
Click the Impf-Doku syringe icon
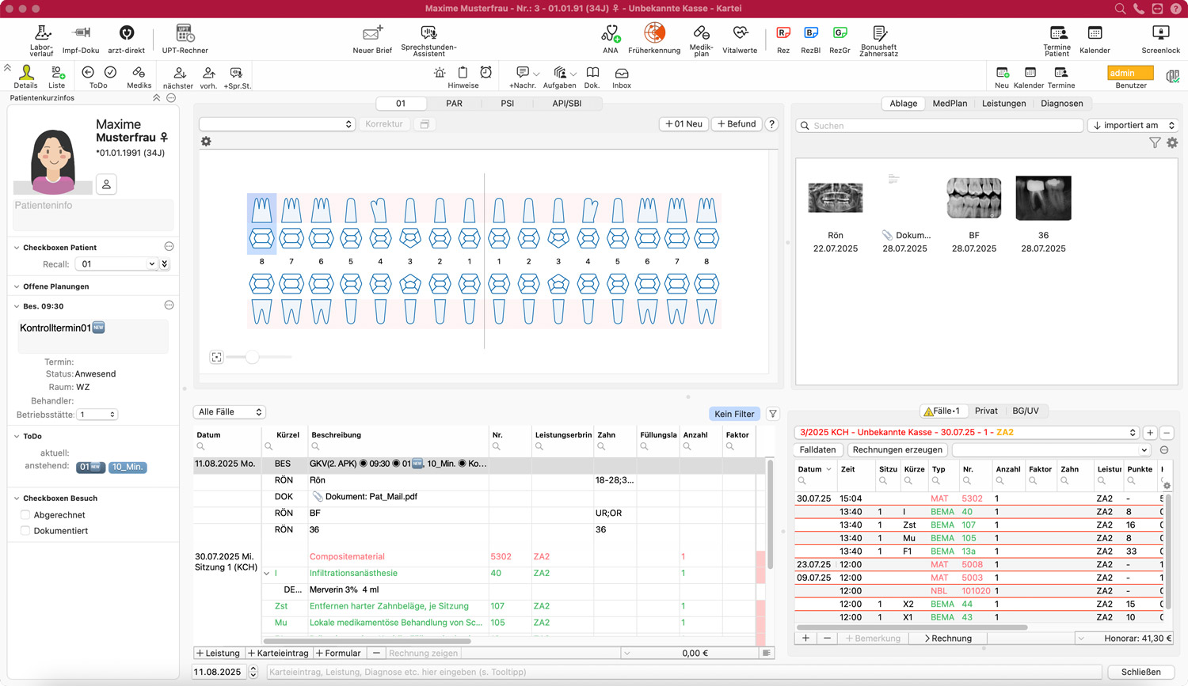[x=81, y=33]
